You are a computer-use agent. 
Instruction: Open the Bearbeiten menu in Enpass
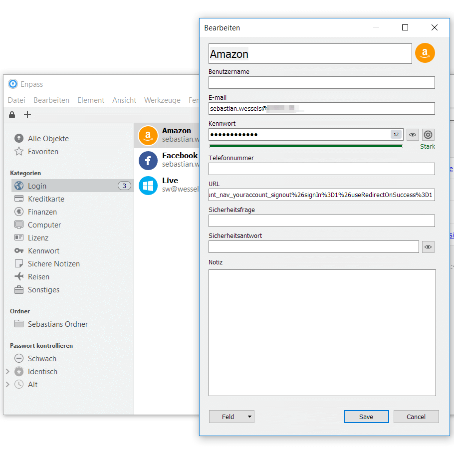click(x=51, y=100)
